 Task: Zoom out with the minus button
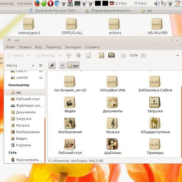123,56
